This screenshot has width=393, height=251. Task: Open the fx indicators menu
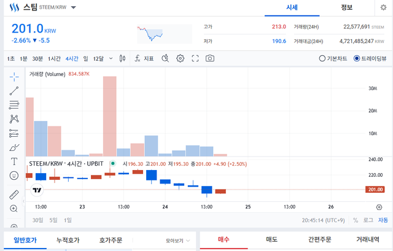pyautogui.click(x=138, y=58)
